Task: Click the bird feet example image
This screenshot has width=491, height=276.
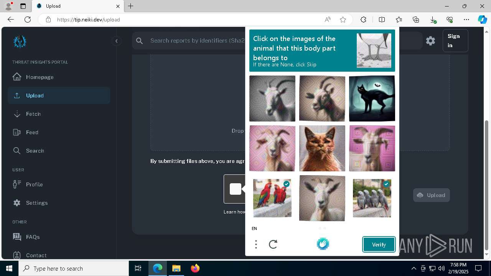Action: (374, 51)
